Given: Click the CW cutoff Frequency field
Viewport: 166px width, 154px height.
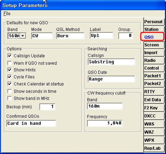Looking at the screenshot, I should (x=105, y=123).
